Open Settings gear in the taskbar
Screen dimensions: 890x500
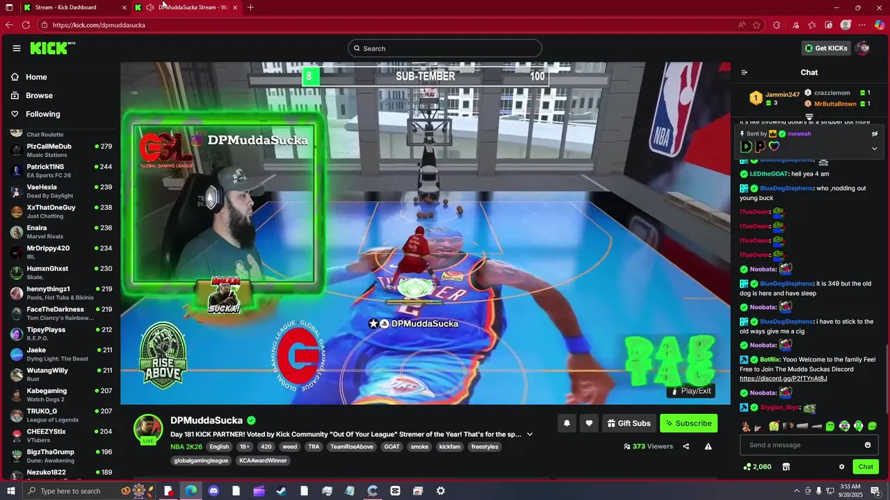click(440, 491)
